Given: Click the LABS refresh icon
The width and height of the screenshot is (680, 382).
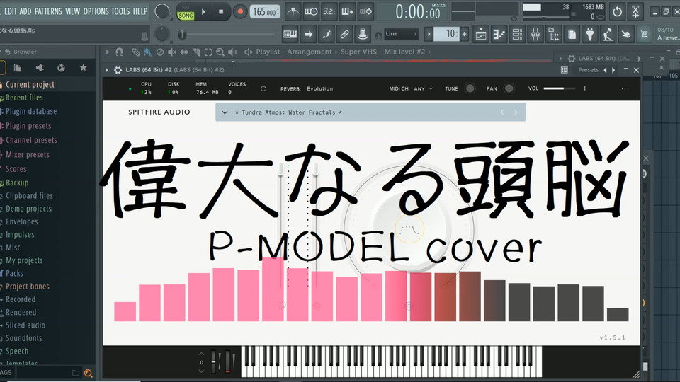Looking at the screenshot, I should coord(263,88).
